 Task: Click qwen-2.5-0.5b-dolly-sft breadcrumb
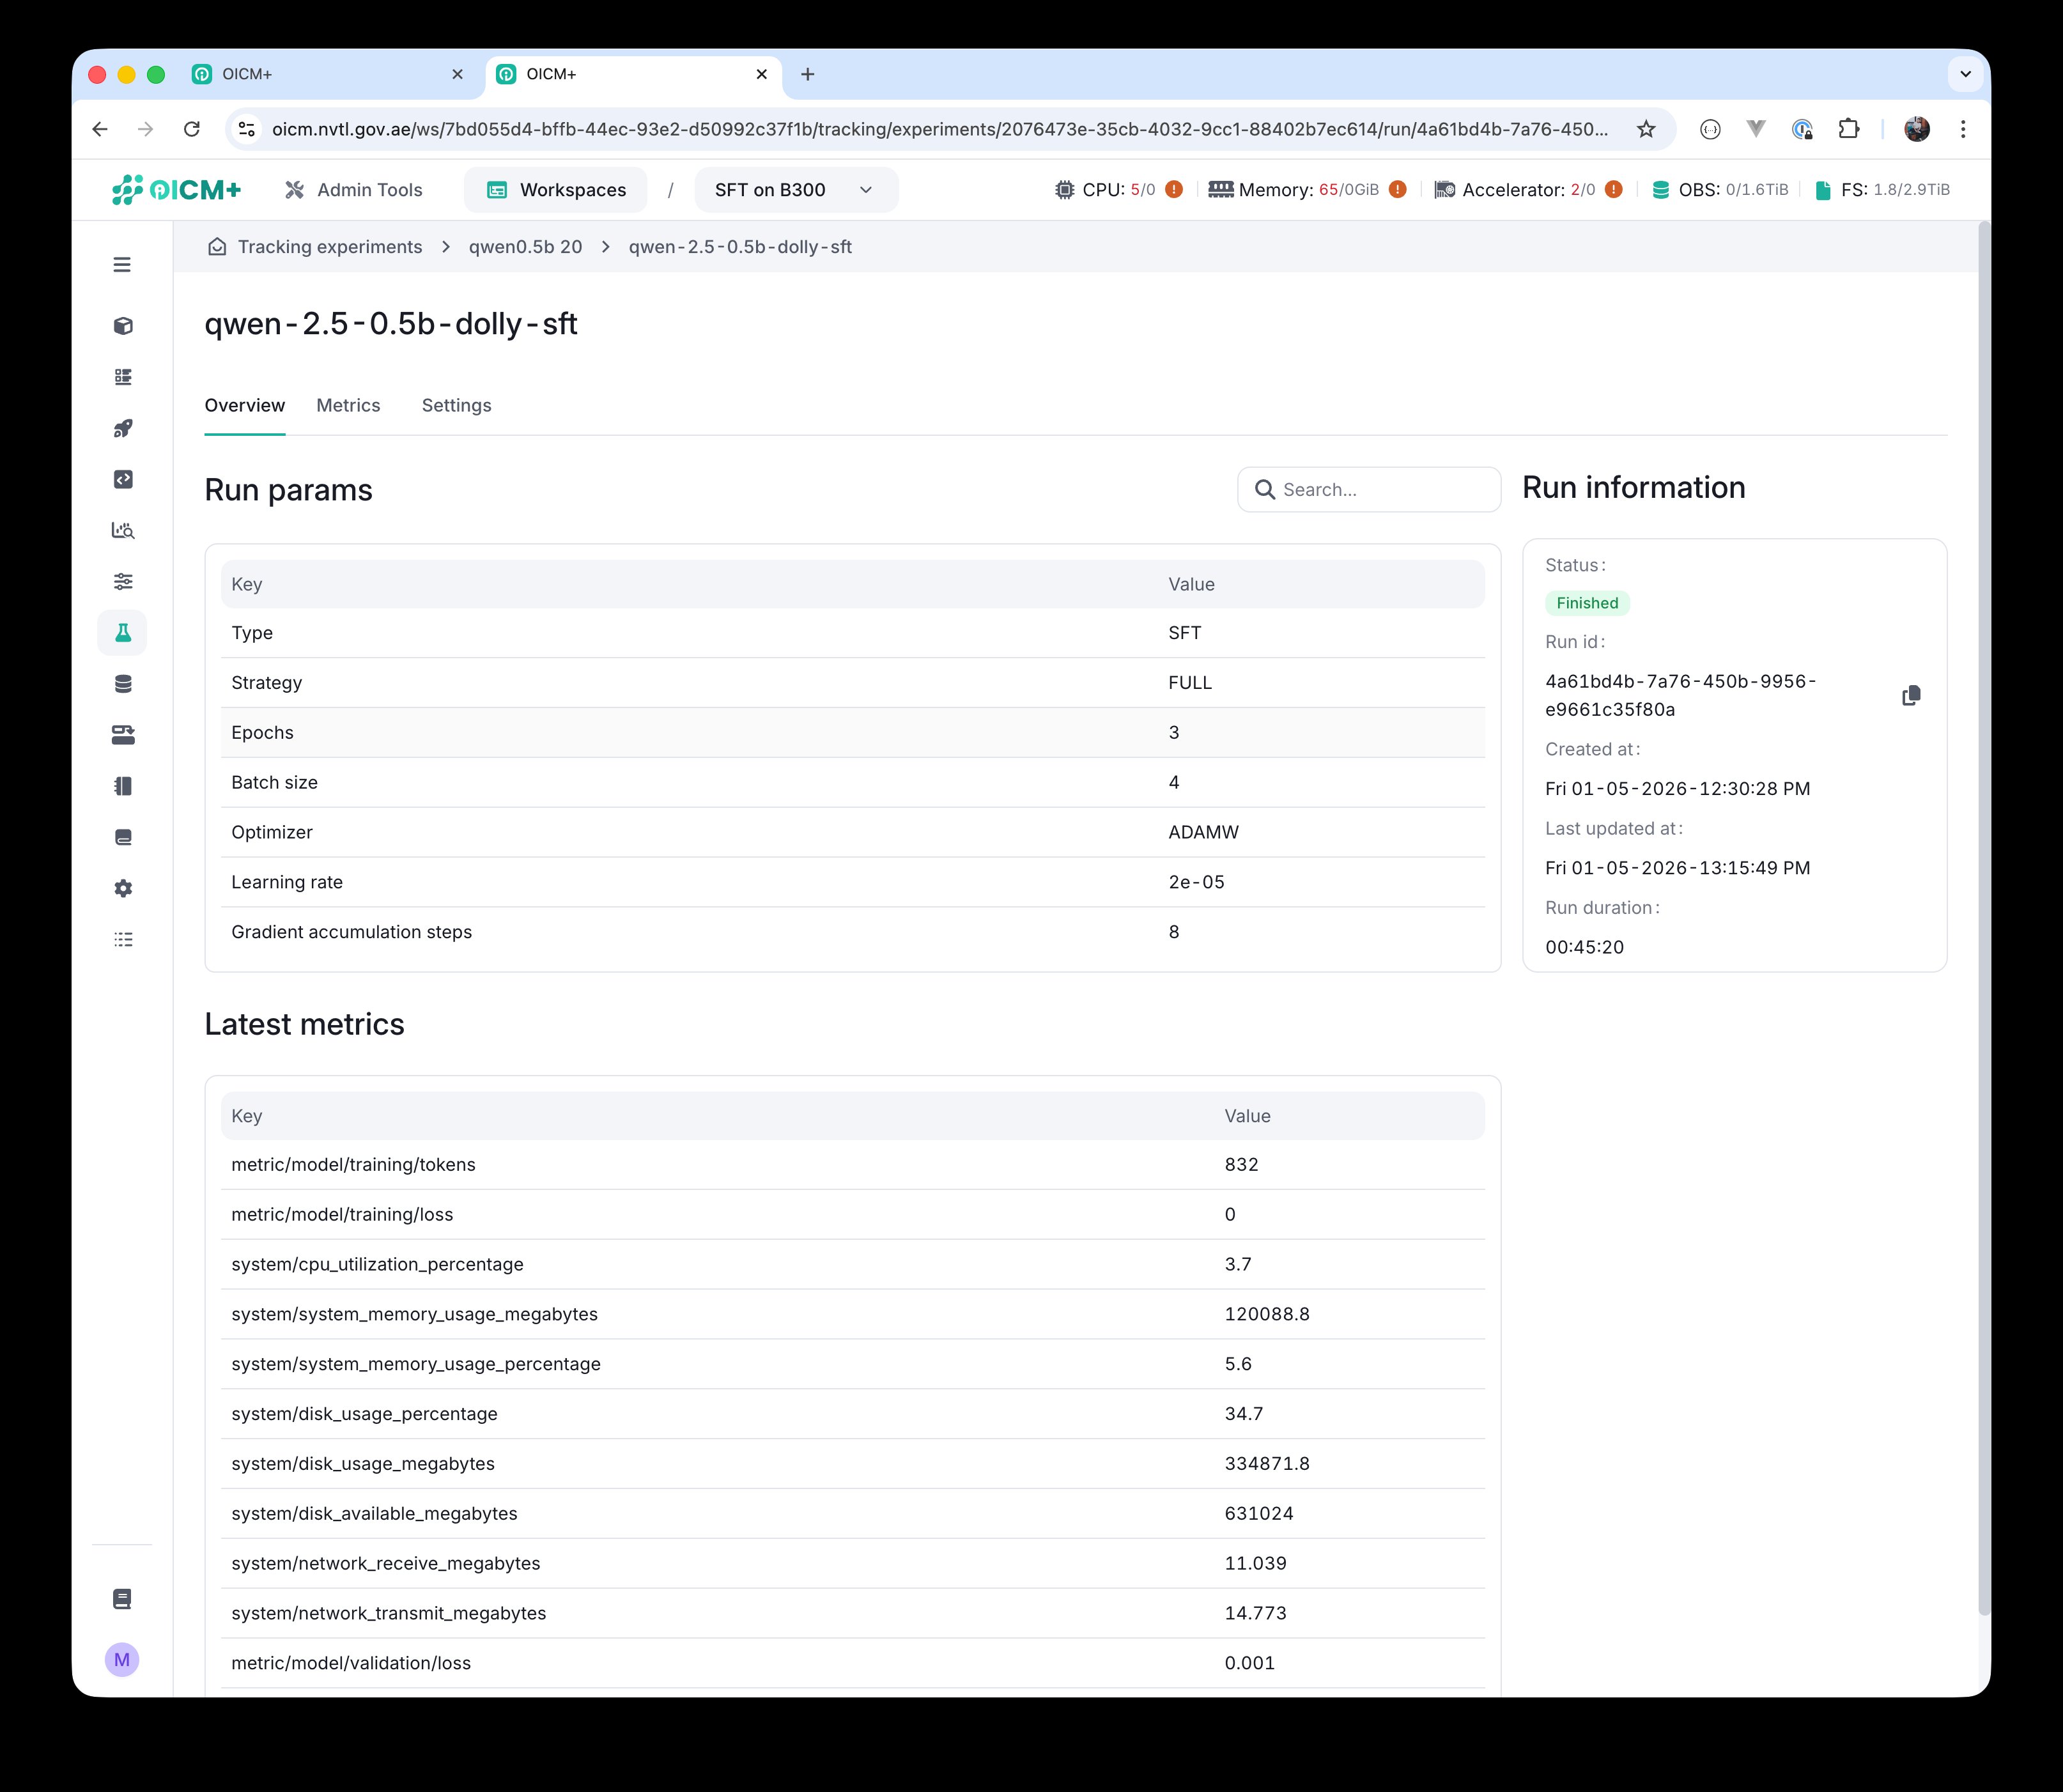coord(740,247)
